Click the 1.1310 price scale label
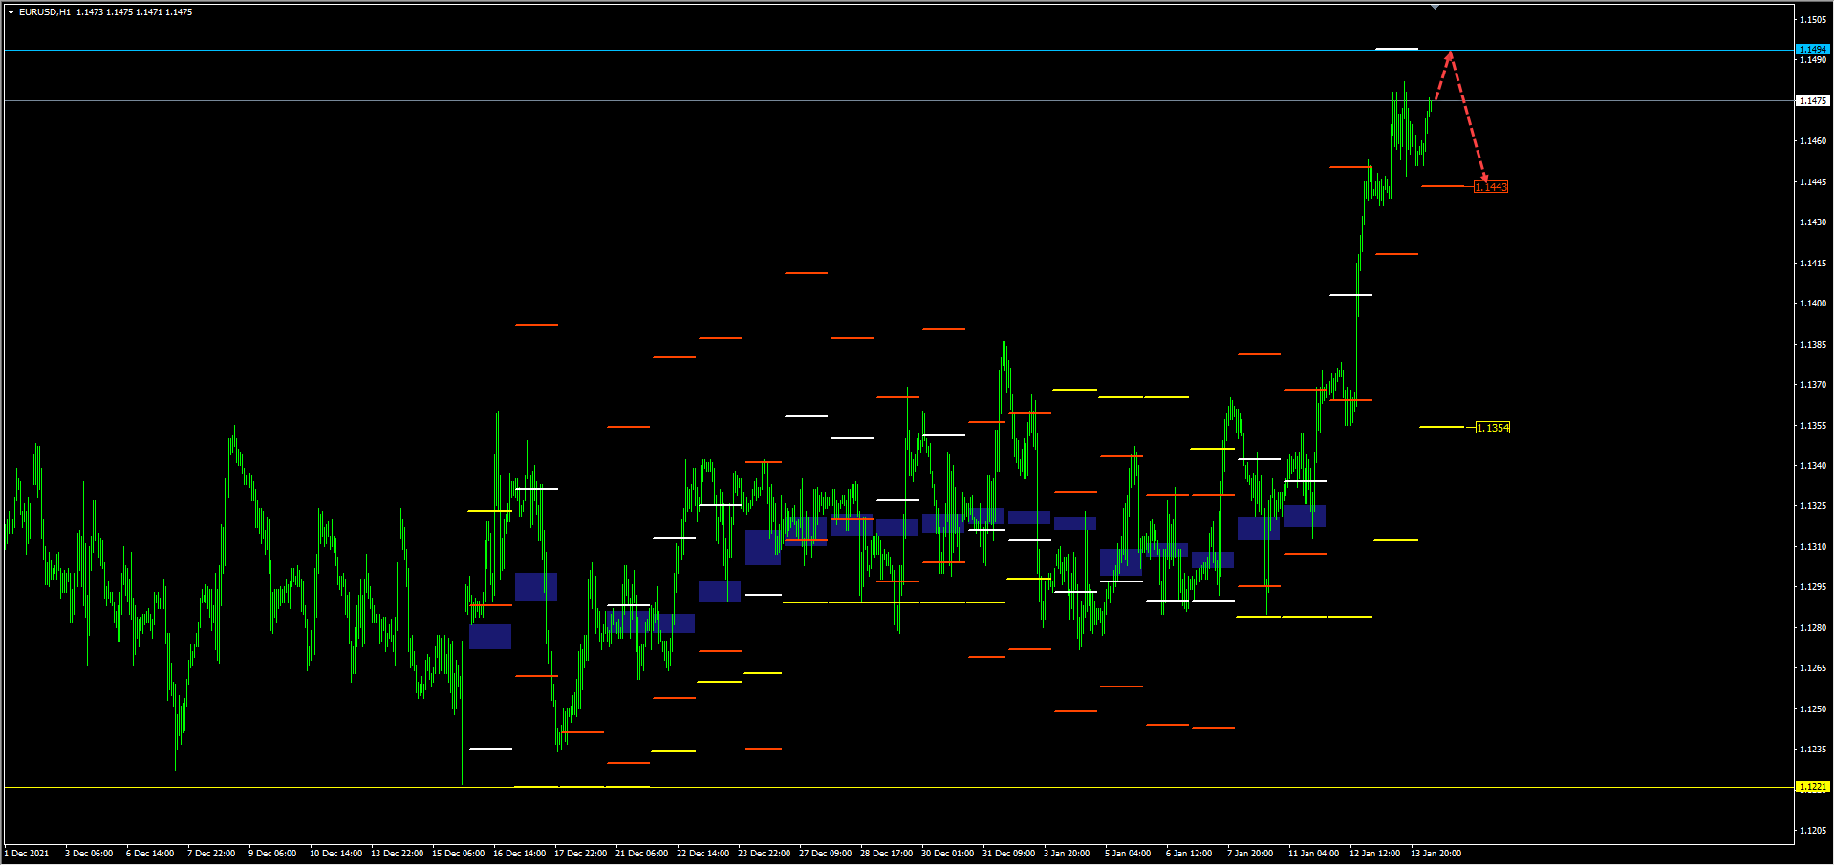Viewport: 1835px width, 866px height. pyautogui.click(x=1813, y=547)
